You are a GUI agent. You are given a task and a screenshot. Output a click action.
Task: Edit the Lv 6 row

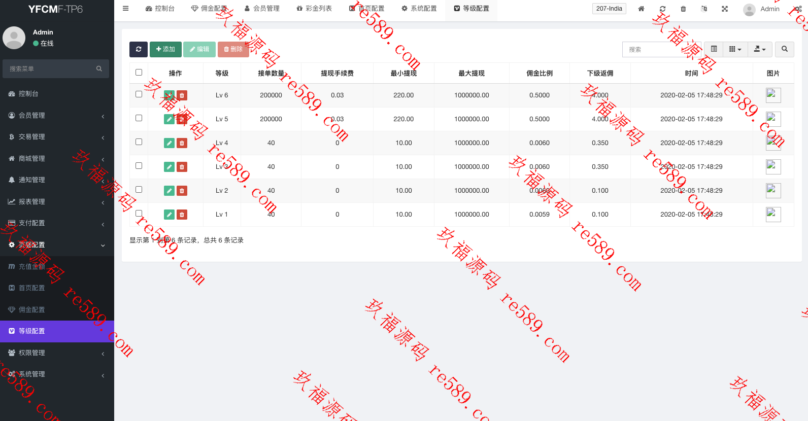[169, 95]
